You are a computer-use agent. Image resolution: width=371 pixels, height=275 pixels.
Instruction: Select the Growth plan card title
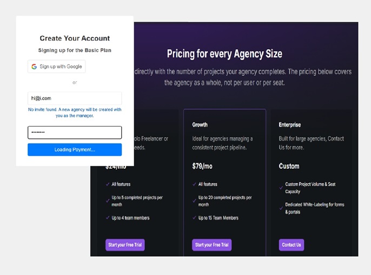point(200,125)
